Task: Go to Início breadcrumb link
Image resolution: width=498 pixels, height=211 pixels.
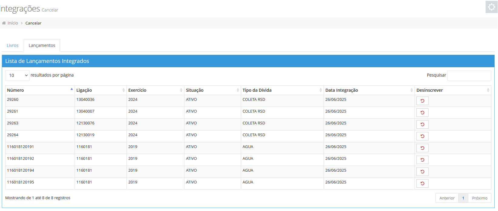Action: [x=13, y=23]
